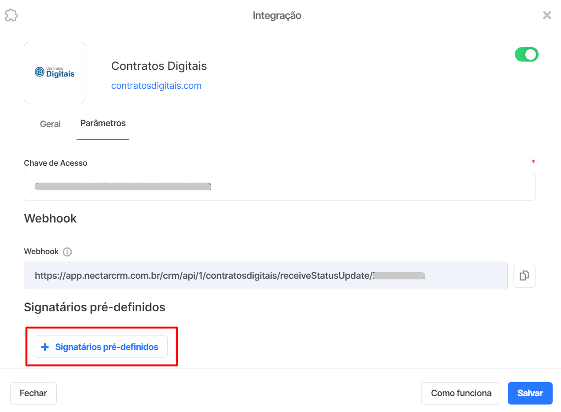Focus the Chave de Acesso input field
The height and width of the screenshot is (412, 561).
[x=279, y=186]
